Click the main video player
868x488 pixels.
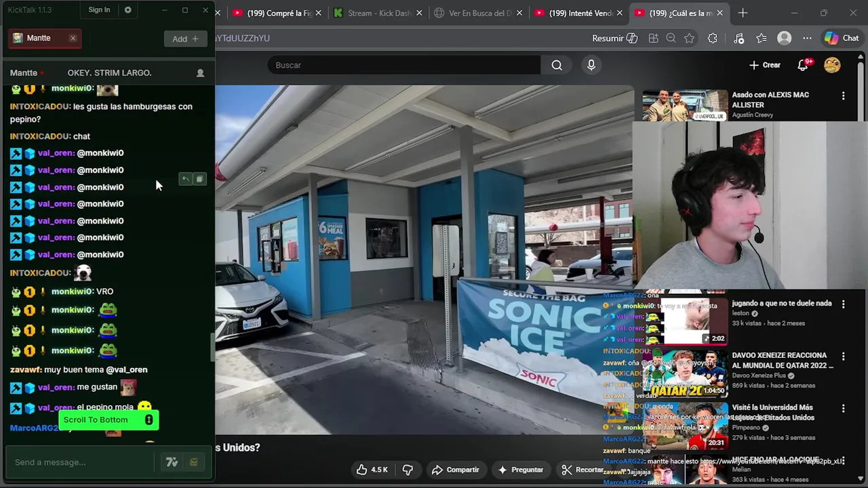click(424, 260)
